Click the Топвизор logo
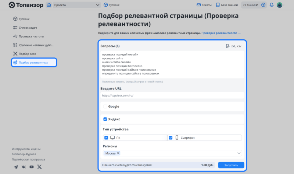294x174 pixels. pyautogui.click(x=26, y=5)
